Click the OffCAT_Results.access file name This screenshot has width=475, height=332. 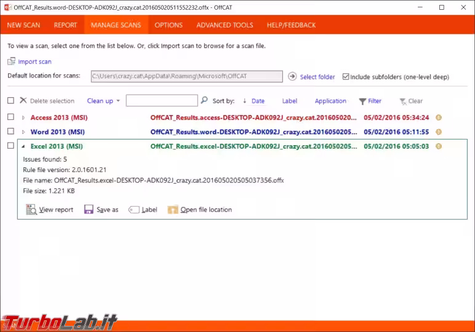click(x=253, y=117)
